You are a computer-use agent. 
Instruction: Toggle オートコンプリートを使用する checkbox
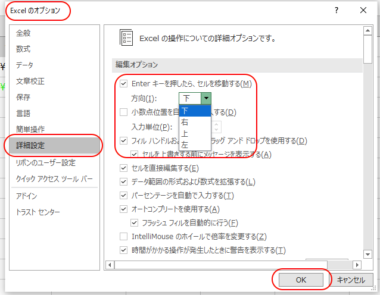tap(124, 209)
